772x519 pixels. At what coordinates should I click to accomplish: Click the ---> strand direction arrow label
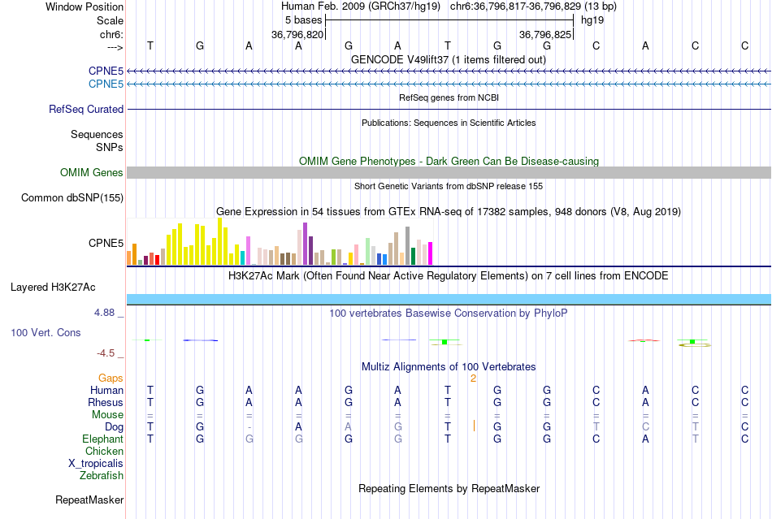(115, 47)
